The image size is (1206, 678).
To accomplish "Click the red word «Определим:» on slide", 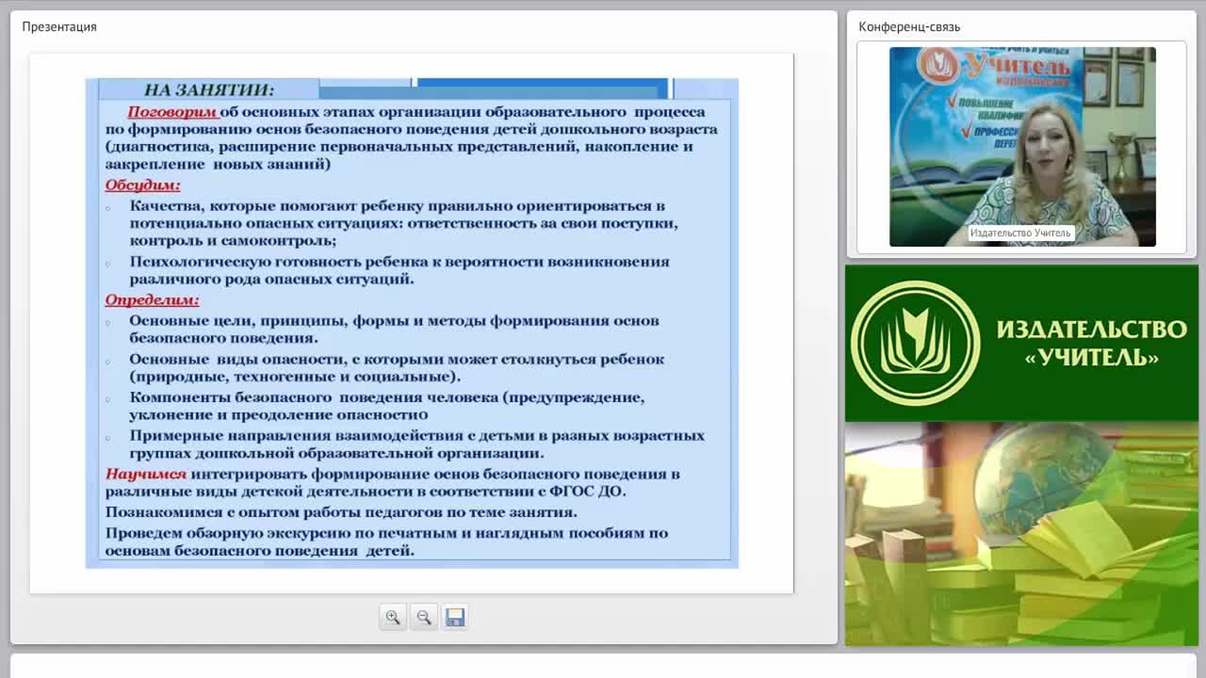I will tap(152, 300).
